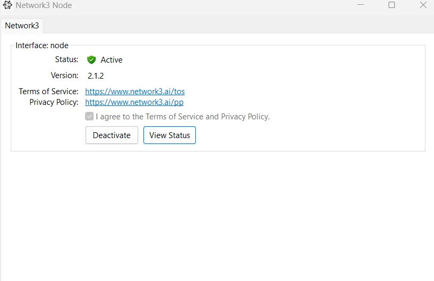Click the 'Privacy Policy:' label
This screenshot has width=434, height=281.
54,102
